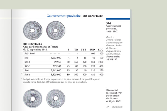This screenshot has width=167, height=111.
Task: Click 'et 30 juin 1947.' text
Action: pyautogui.click(x=114, y=101)
